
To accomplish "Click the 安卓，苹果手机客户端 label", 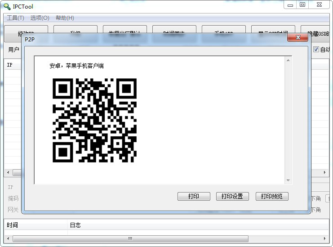I will click(x=77, y=66).
